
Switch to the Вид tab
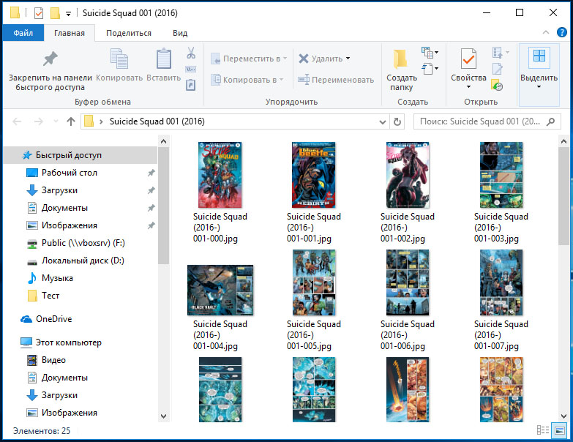(180, 33)
